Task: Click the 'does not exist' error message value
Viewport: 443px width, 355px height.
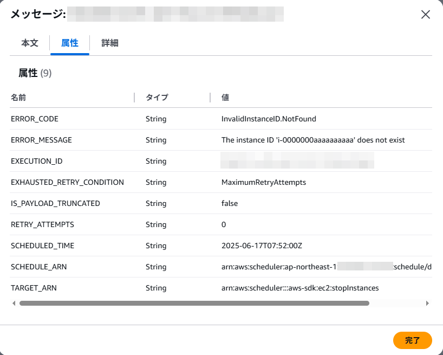Action: pyautogui.click(x=313, y=140)
